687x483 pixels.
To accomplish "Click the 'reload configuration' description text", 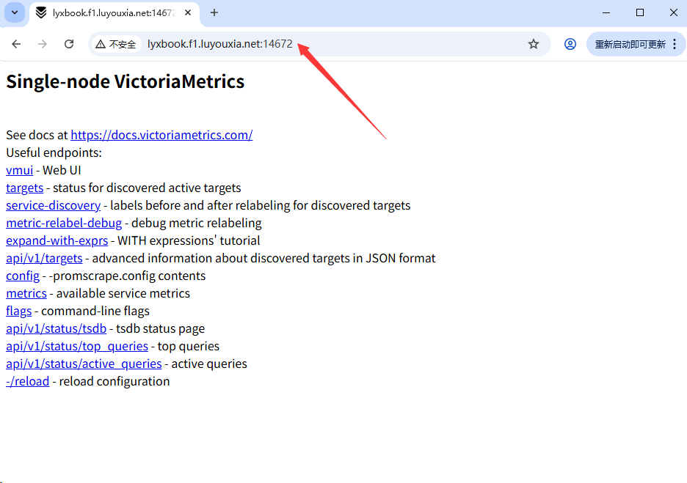I will pyautogui.click(x=114, y=381).
